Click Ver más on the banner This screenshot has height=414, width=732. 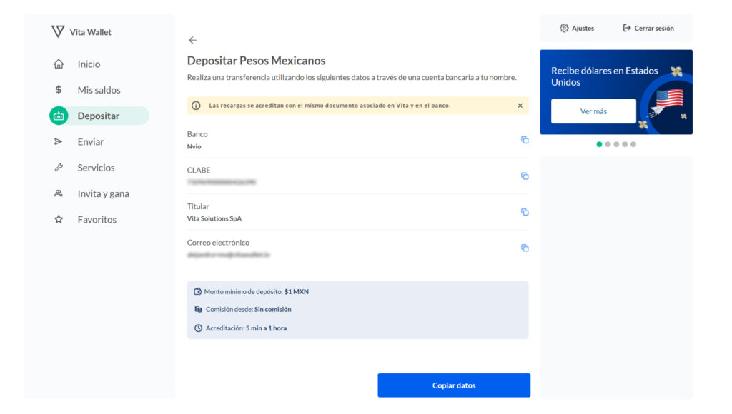(x=593, y=111)
